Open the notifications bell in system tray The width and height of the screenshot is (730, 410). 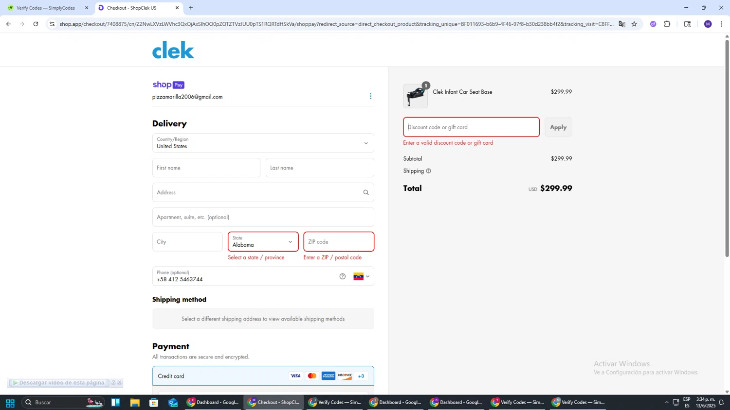coord(722,402)
